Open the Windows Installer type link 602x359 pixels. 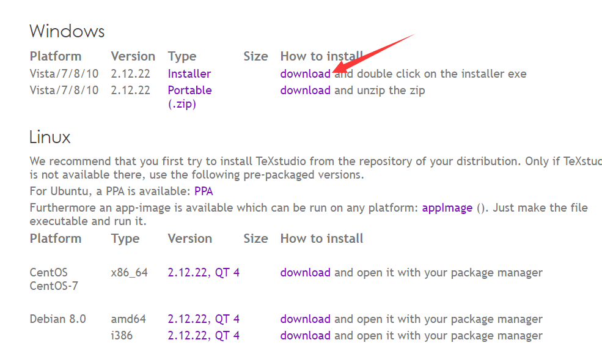click(x=189, y=74)
